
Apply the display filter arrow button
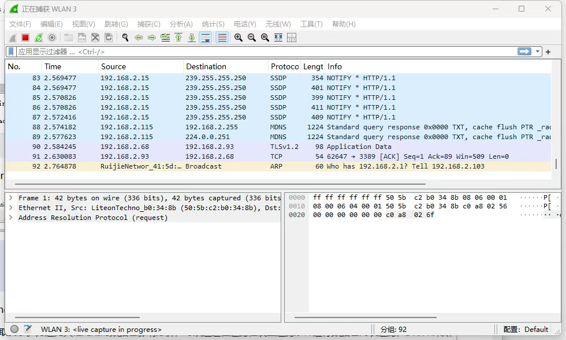(524, 51)
